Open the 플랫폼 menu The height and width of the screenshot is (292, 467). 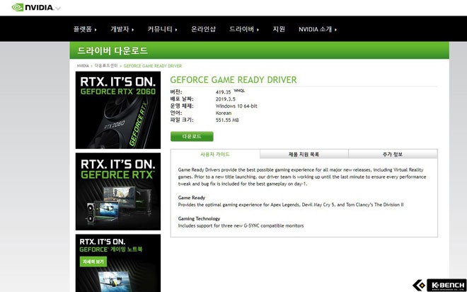tap(85, 29)
